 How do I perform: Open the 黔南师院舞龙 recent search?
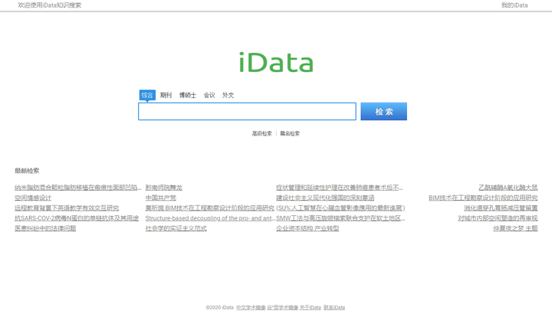tap(164, 188)
